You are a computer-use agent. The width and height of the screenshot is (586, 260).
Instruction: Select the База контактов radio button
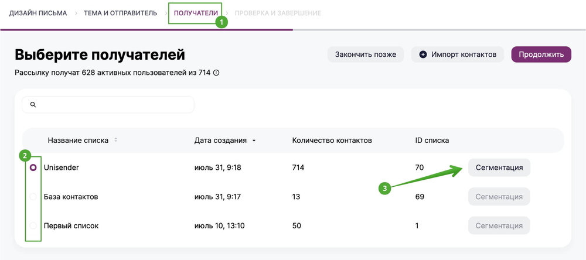click(33, 197)
